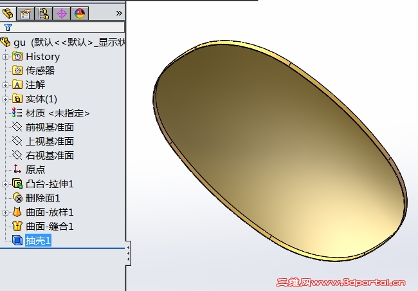Select the History tree item
The width and height of the screenshot is (418, 291).
42,57
